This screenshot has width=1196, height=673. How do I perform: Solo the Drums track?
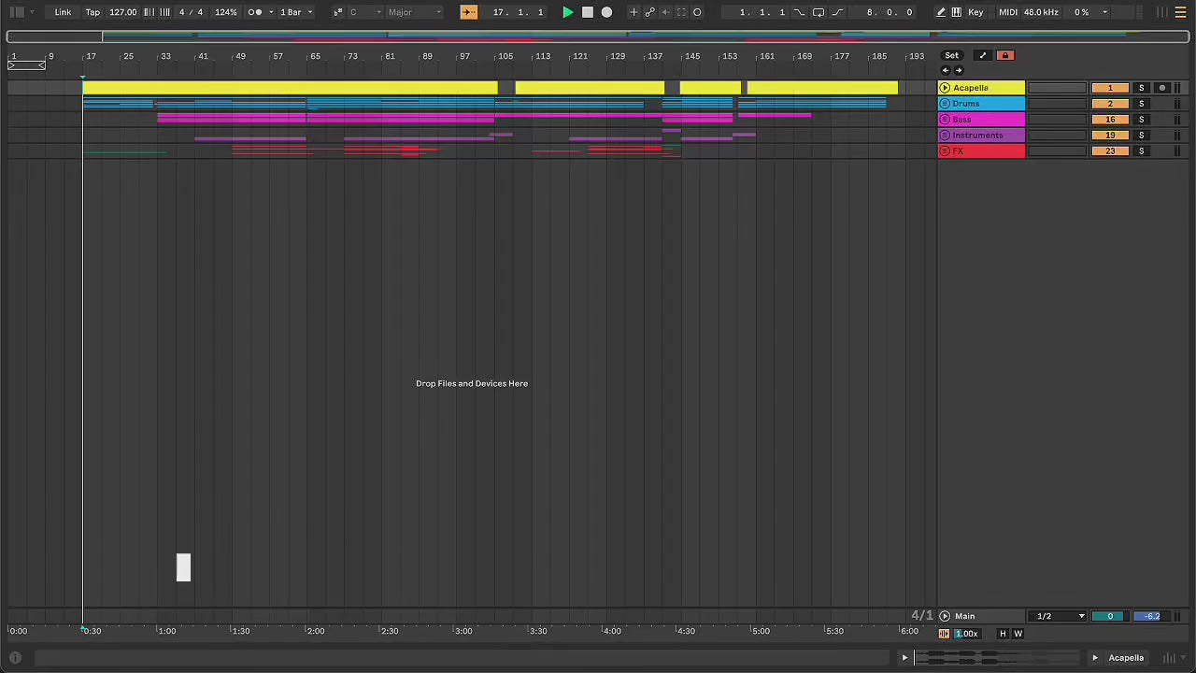tap(1141, 104)
